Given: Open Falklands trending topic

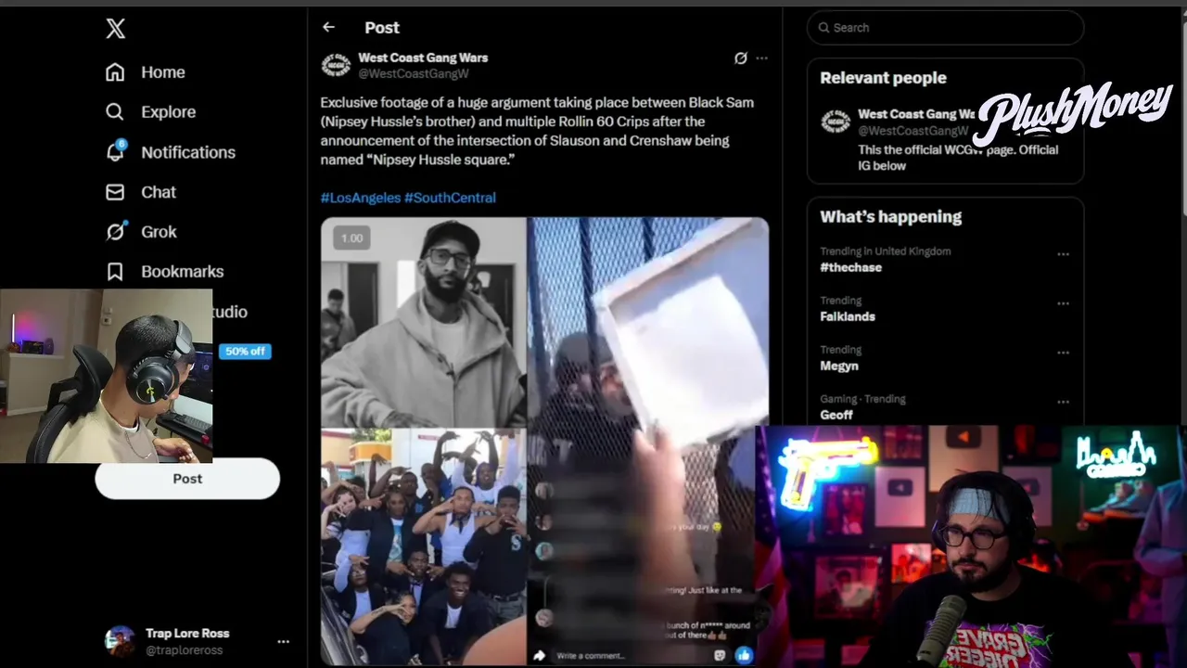Looking at the screenshot, I should click(x=848, y=316).
